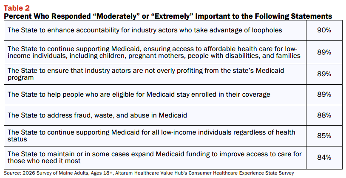Screen dimensions: 346x178
Task: Click the italic "Source:" label
Action: [13, 173]
